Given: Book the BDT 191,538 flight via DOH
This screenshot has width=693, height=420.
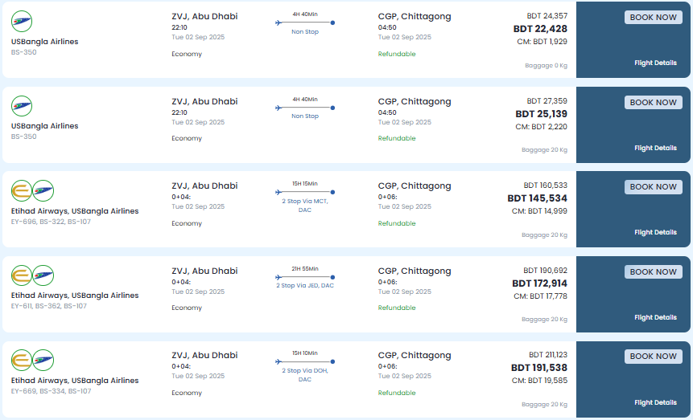Looking at the screenshot, I should [654, 357].
